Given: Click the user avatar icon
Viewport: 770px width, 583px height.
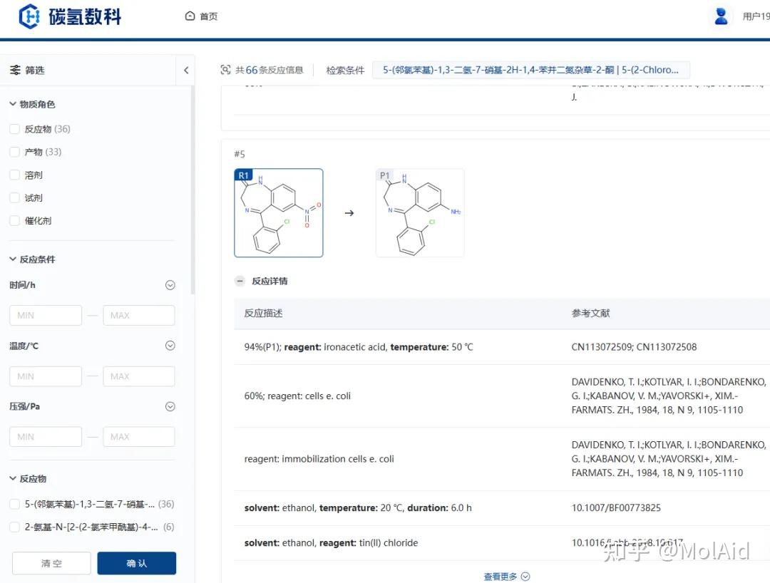Looking at the screenshot, I should tap(721, 16).
